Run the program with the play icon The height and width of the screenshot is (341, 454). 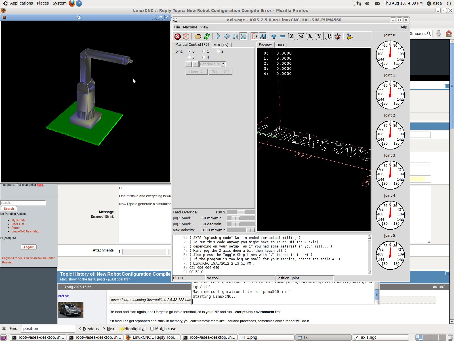pyautogui.click(x=218, y=36)
